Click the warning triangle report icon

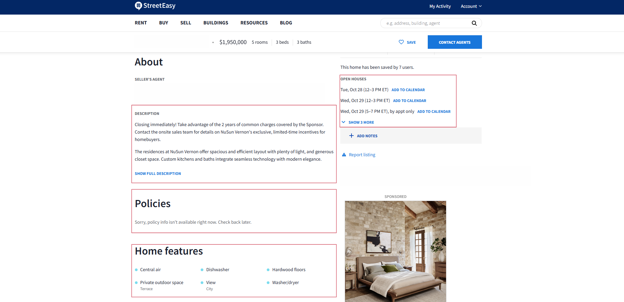[x=344, y=155]
